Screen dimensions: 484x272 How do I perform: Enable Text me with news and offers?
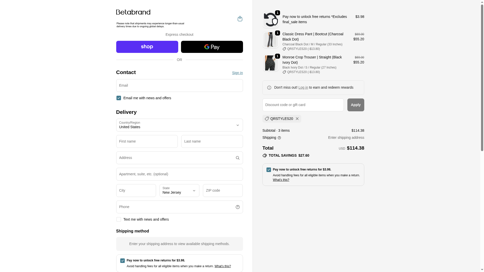pyautogui.click(x=119, y=219)
